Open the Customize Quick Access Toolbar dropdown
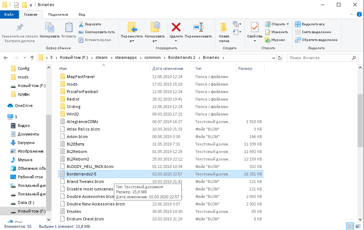Image resolution: width=364 pixels, height=230 pixels. (x=31, y=5)
